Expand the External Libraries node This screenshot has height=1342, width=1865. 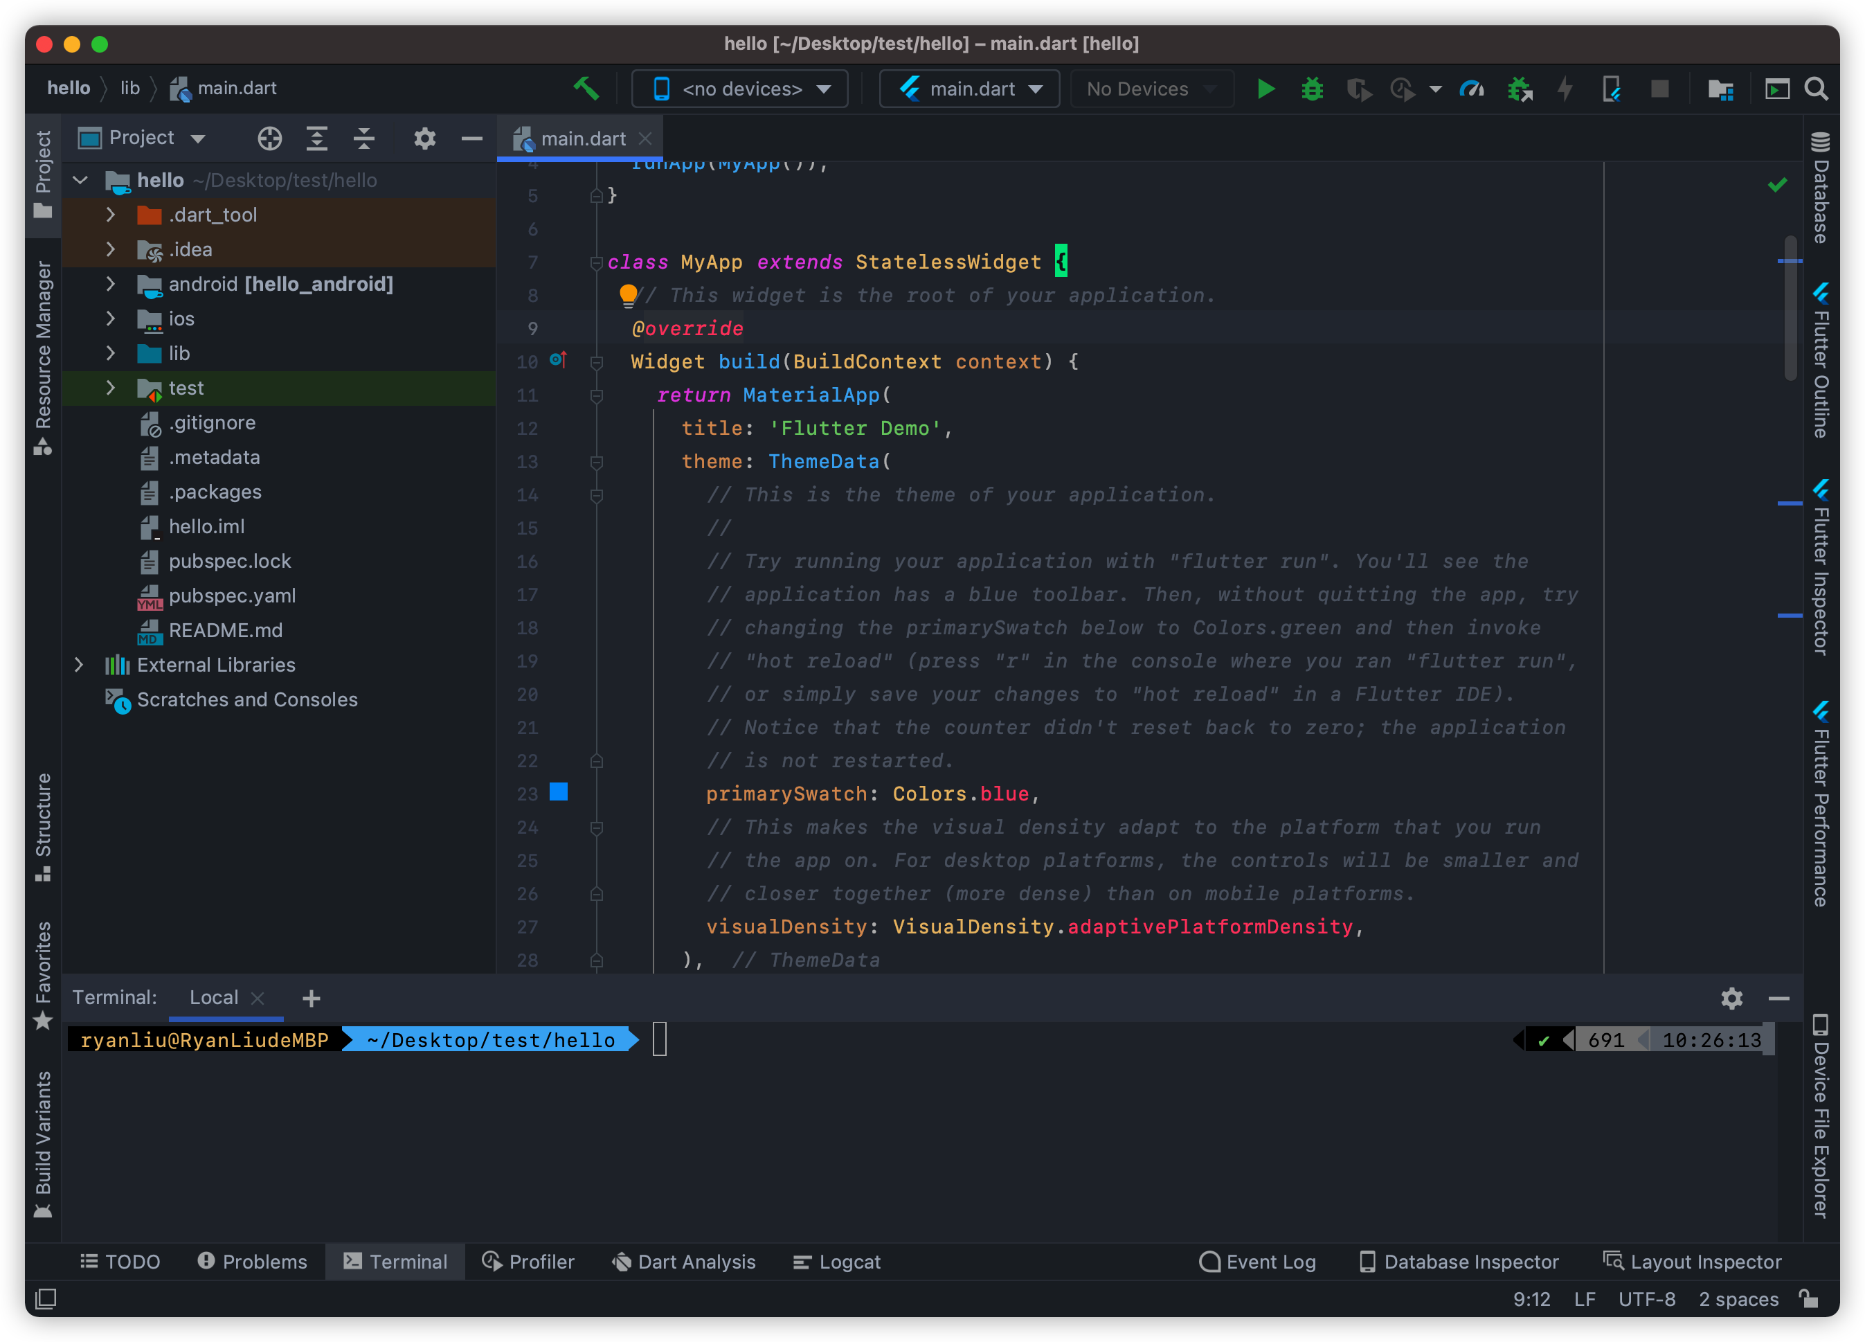pos(79,665)
